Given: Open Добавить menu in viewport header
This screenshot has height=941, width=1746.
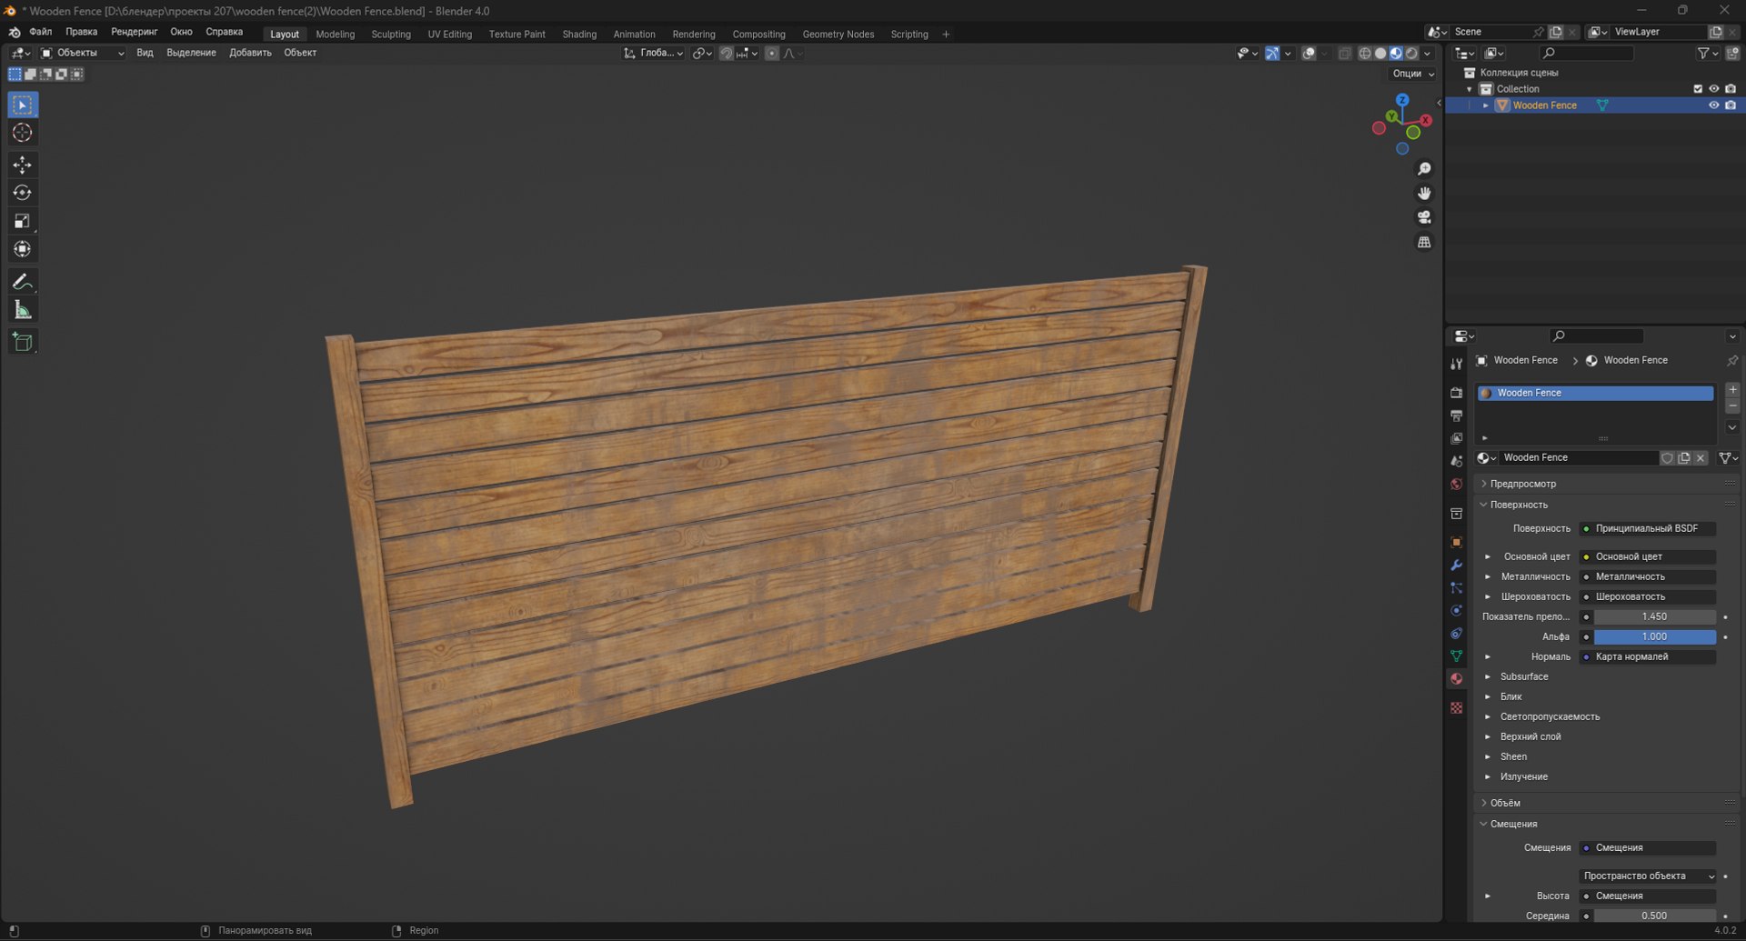Looking at the screenshot, I should coord(250,53).
